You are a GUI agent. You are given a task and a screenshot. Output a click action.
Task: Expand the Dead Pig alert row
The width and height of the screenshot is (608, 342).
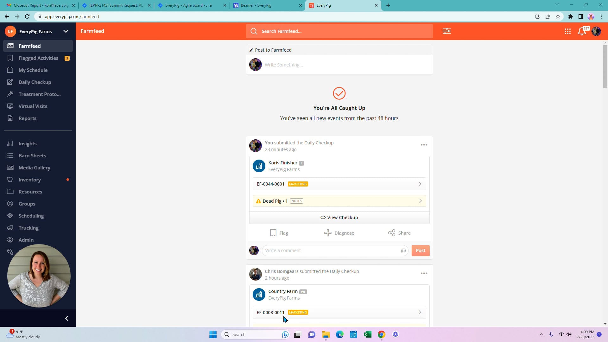coord(339,201)
